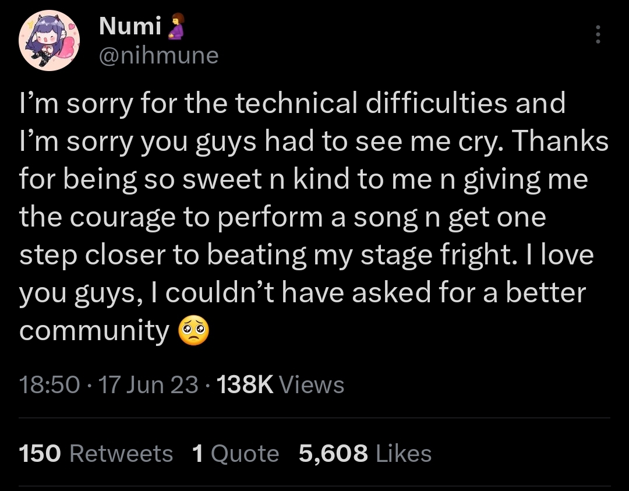Click the 17 Jun 23 date

[x=149, y=384]
